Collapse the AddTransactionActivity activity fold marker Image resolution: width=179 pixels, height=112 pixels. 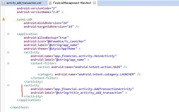[x=8, y=85]
